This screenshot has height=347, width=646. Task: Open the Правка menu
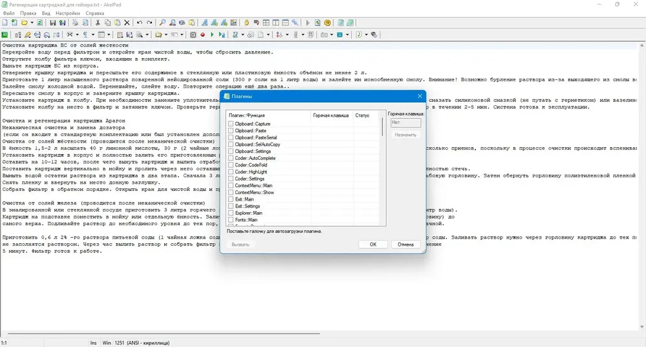coord(28,13)
